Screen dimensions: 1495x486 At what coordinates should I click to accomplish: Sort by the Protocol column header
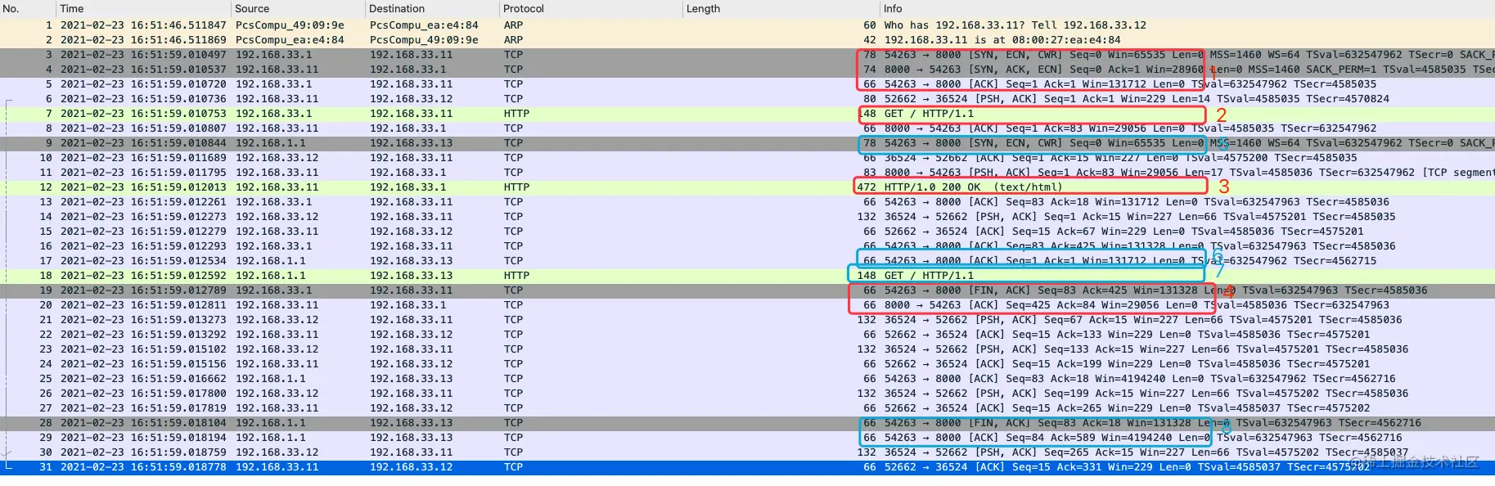coord(591,8)
